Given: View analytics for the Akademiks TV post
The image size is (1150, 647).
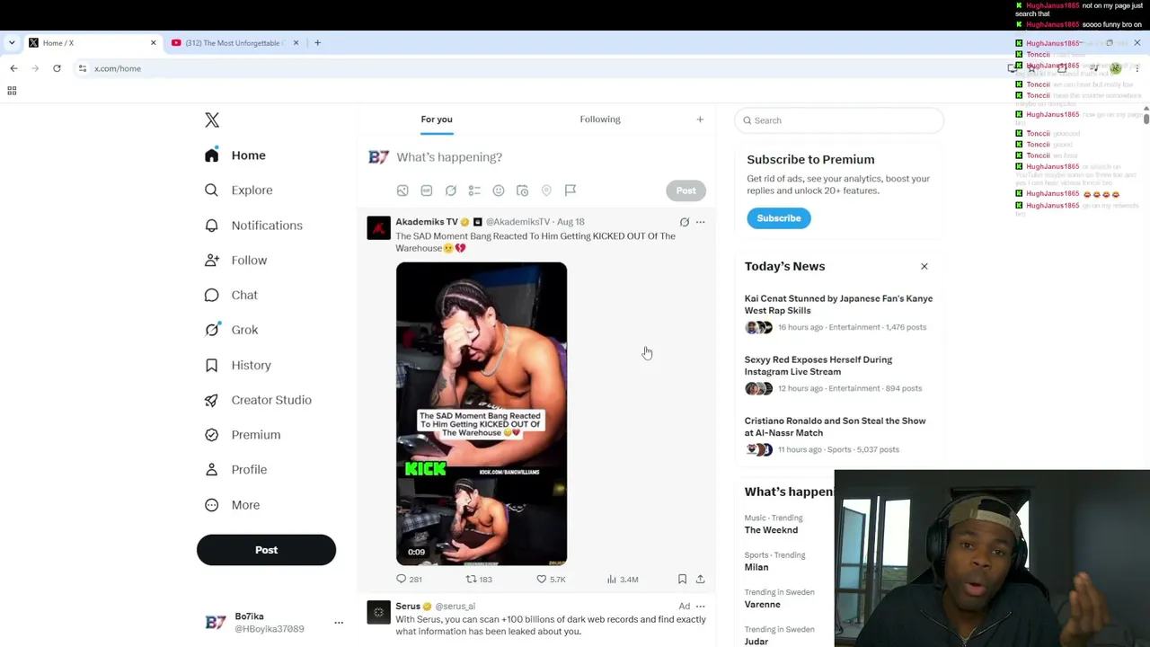Looking at the screenshot, I should (623, 580).
